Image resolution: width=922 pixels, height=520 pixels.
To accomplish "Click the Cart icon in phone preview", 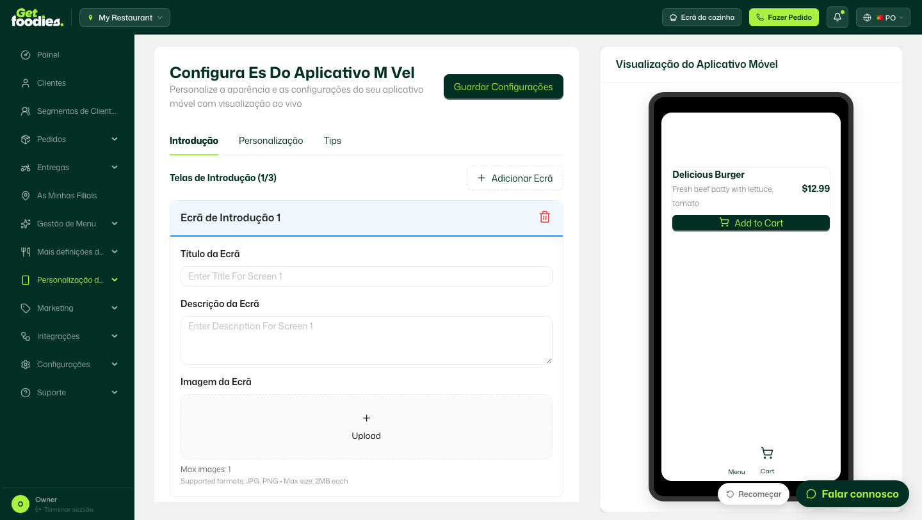I will click(767, 453).
